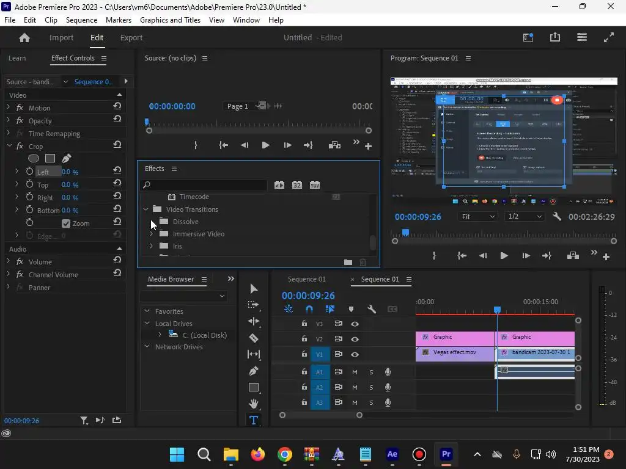The height and width of the screenshot is (469, 626).
Task: Create new custom bin in Effects panel
Action: click(348, 262)
